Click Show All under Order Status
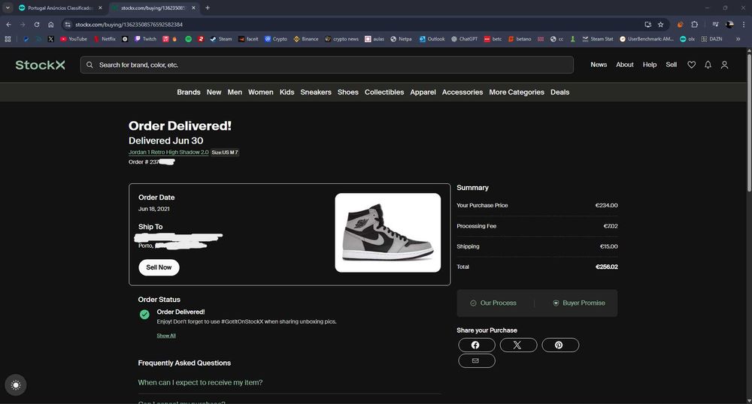Viewport: 752px width, 404px height. [x=166, y=336]
